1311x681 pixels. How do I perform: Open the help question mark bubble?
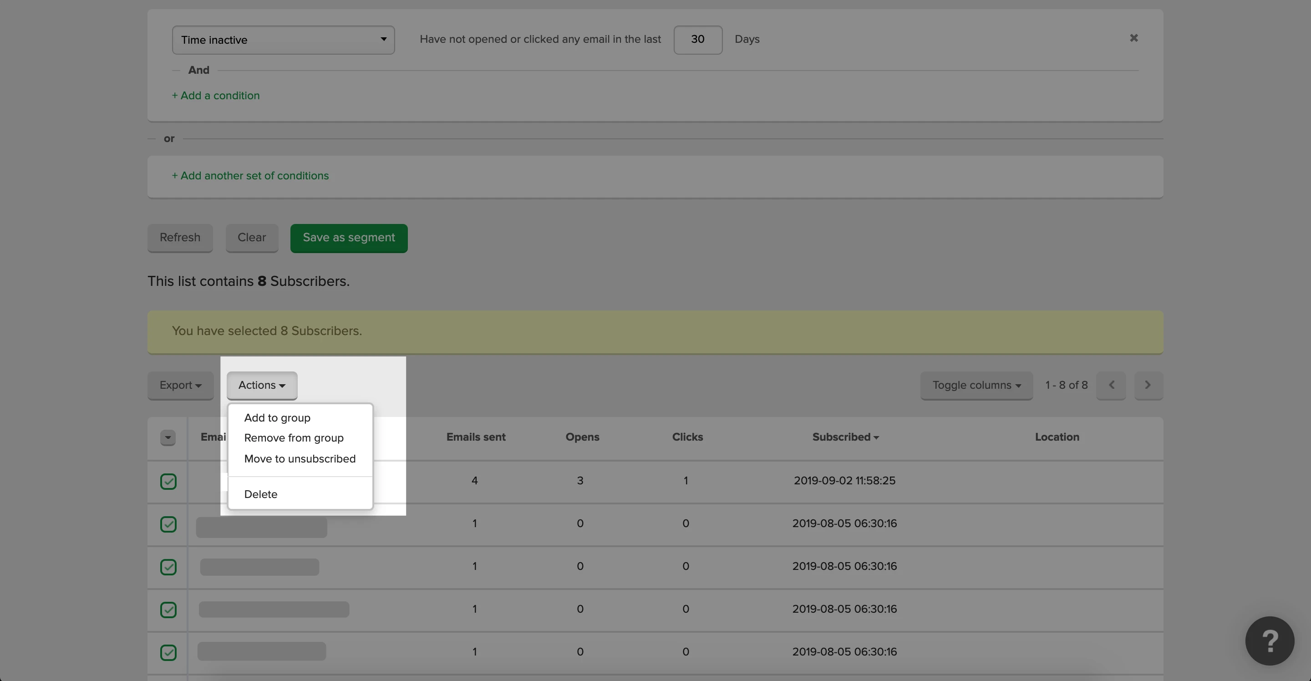point(1269,640)
